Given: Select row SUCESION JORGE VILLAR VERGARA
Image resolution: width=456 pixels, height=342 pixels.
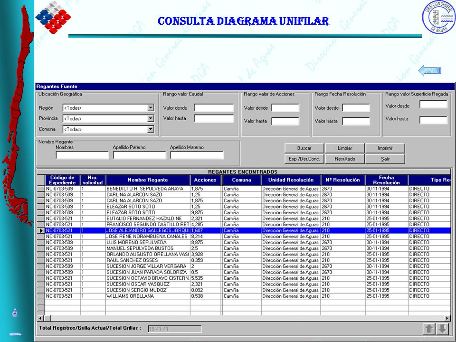Looking at the screenshot, I should click(x=244, y=266).
